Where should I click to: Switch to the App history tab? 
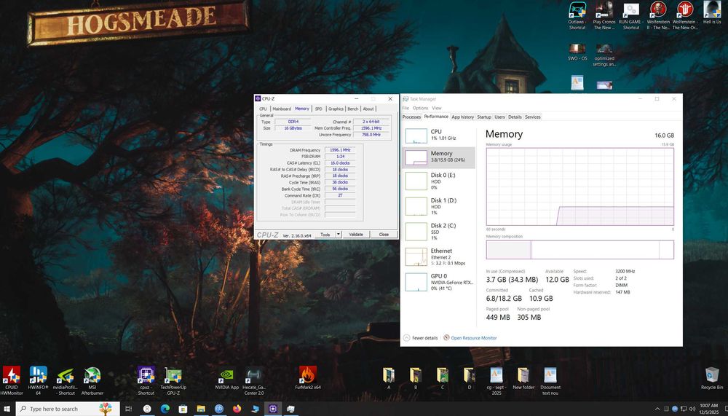point(463,117)
